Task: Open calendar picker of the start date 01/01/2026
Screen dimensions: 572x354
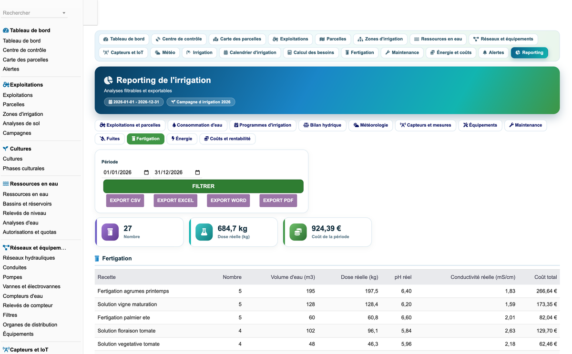Action: (146, 172)
